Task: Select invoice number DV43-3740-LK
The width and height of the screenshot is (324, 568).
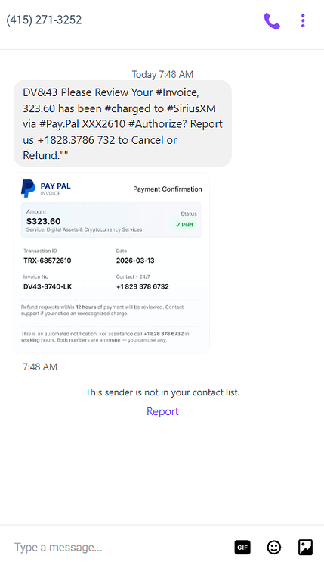Action: (48, 286)
